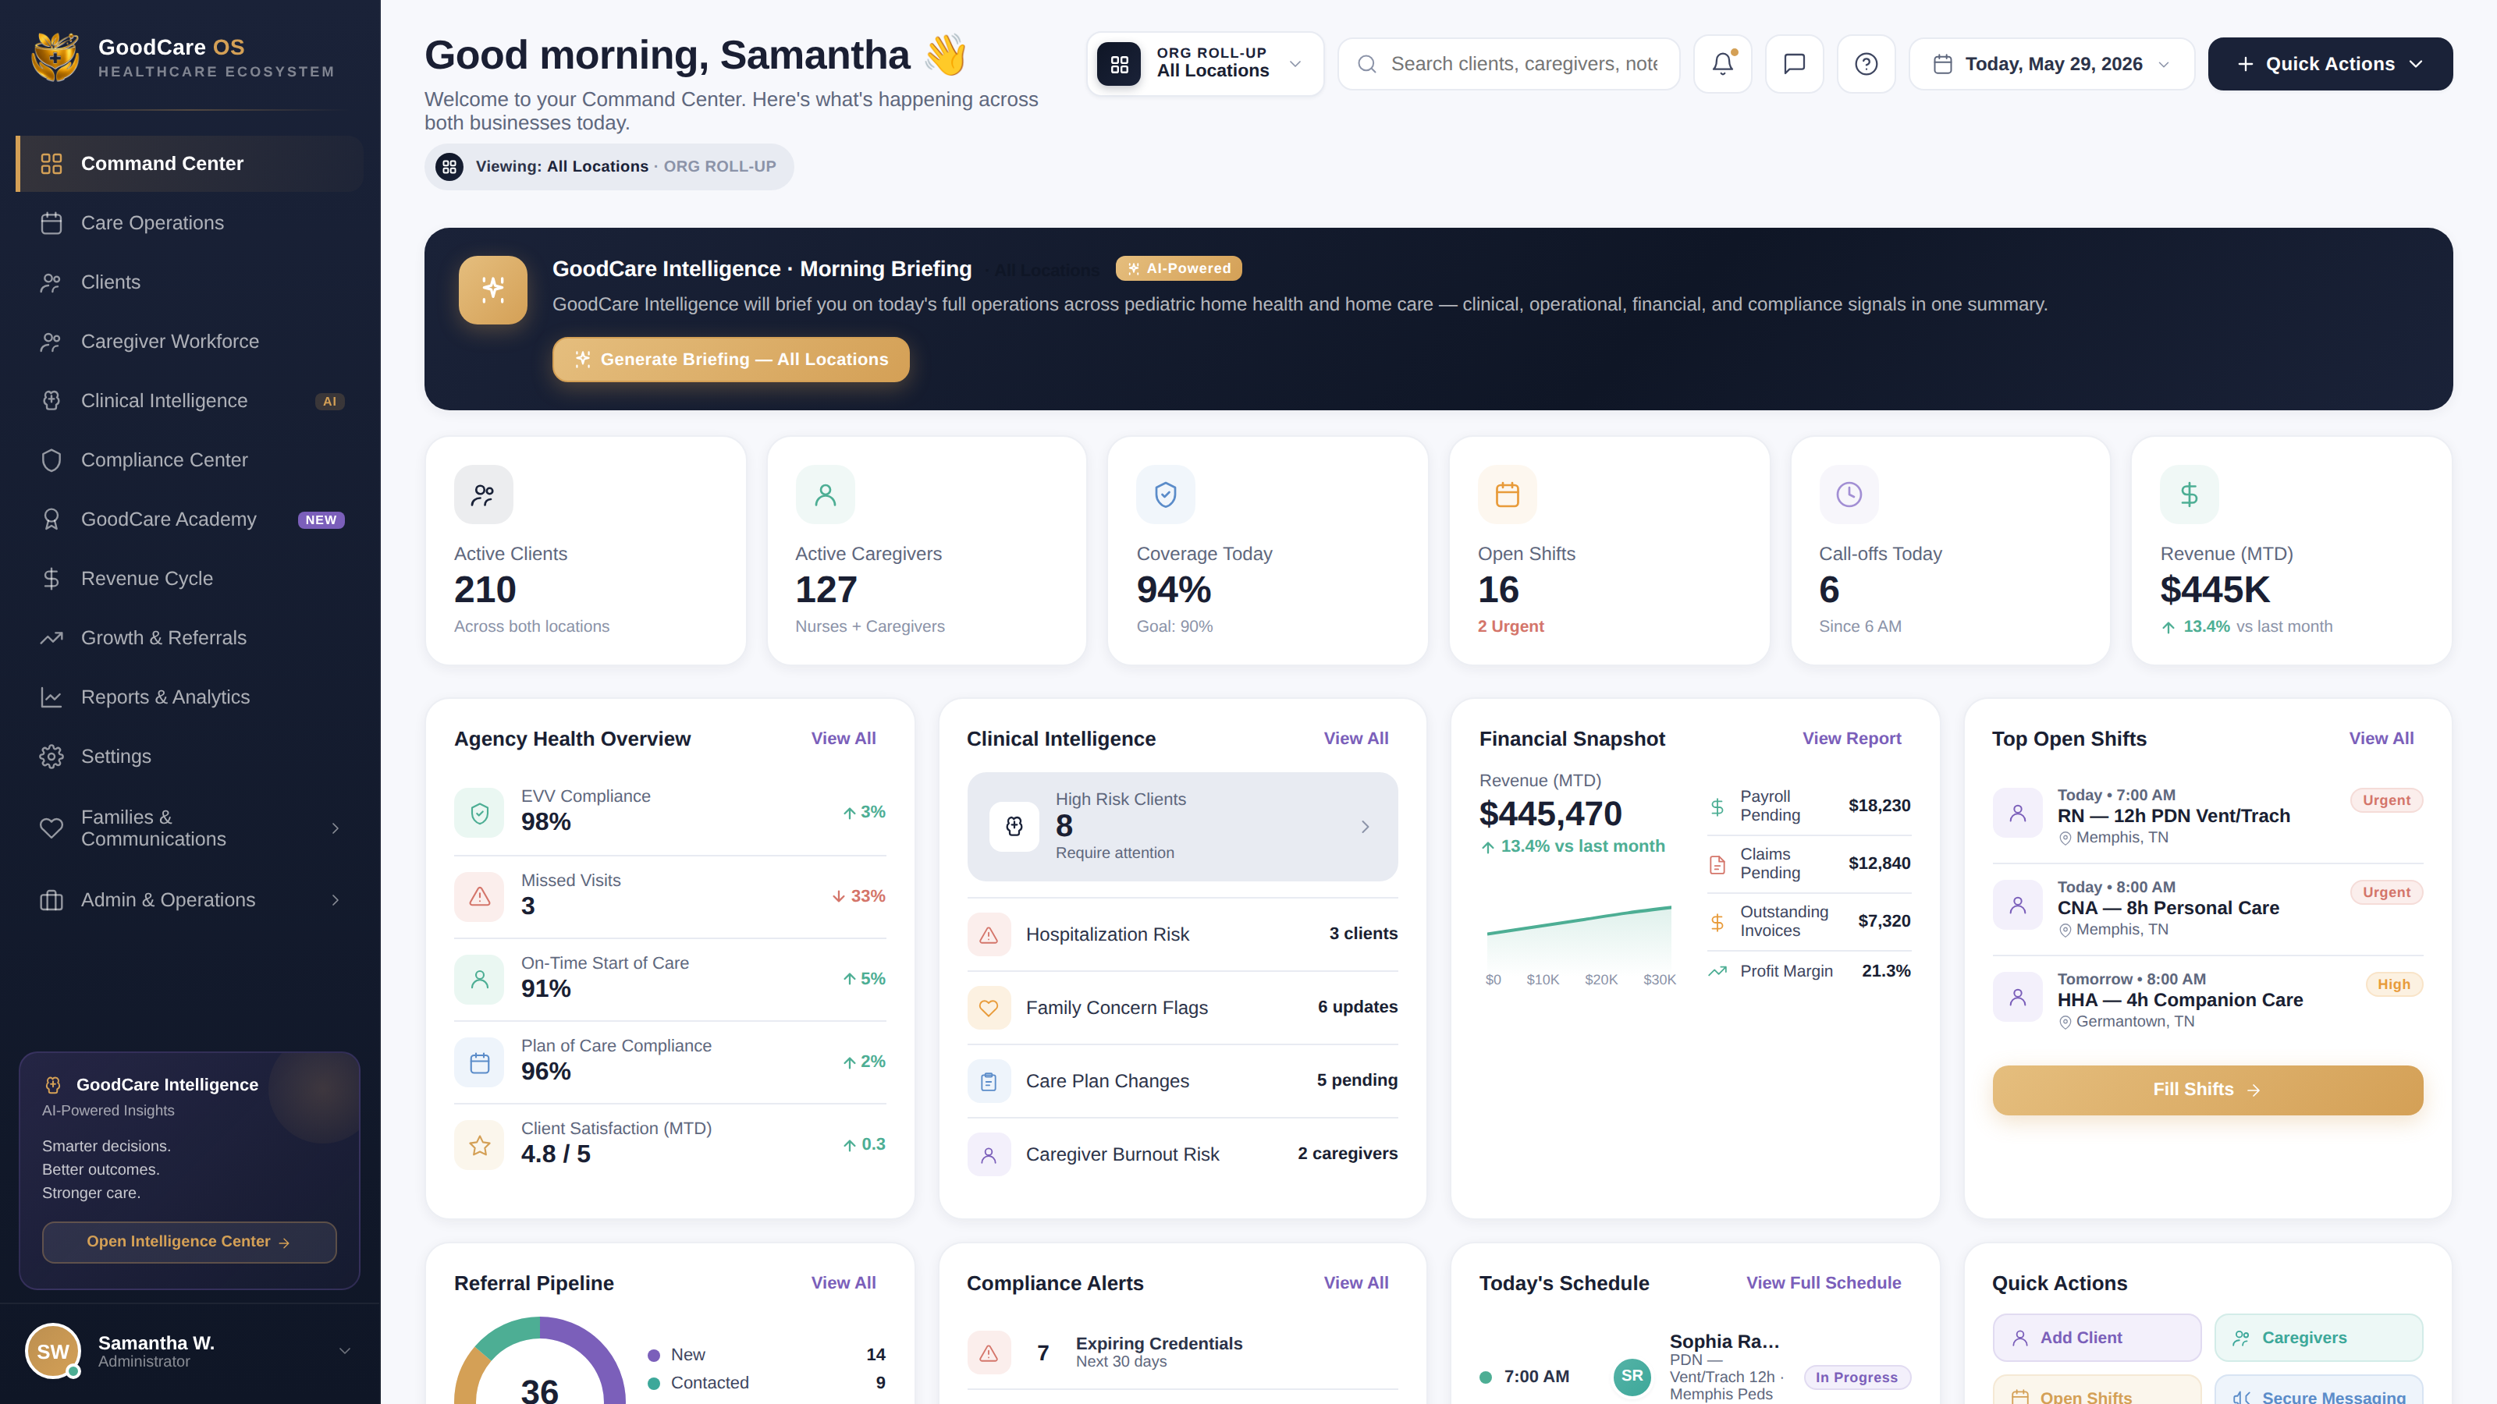This screenshot has height=1404, width=2497.
Task: Open the messages chat icon
Action: [x=1794, y=64]
